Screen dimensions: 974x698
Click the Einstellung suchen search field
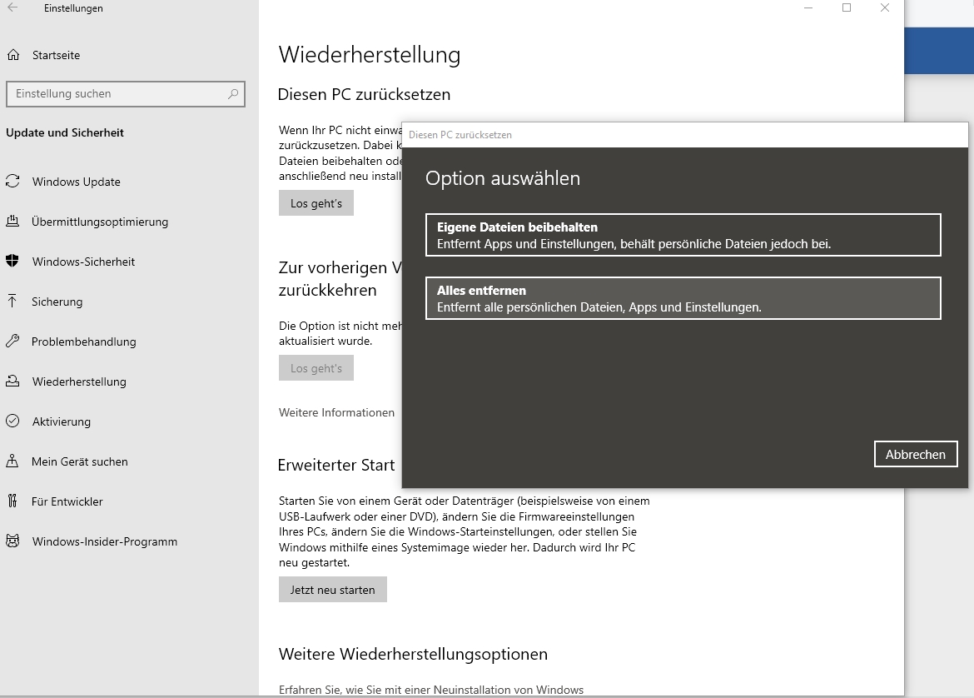pyautogui.click(x=126, y=94)
